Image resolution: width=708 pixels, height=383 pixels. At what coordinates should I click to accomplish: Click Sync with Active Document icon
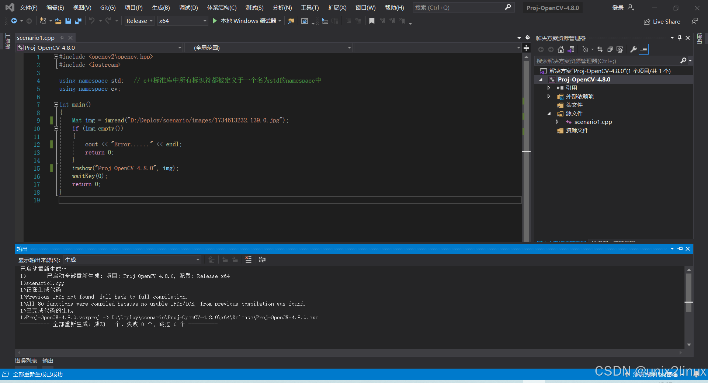click(x=600, y=49)
